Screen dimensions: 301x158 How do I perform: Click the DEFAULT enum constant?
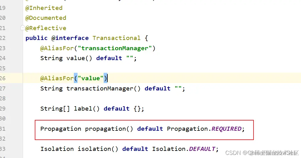(202, 149)
